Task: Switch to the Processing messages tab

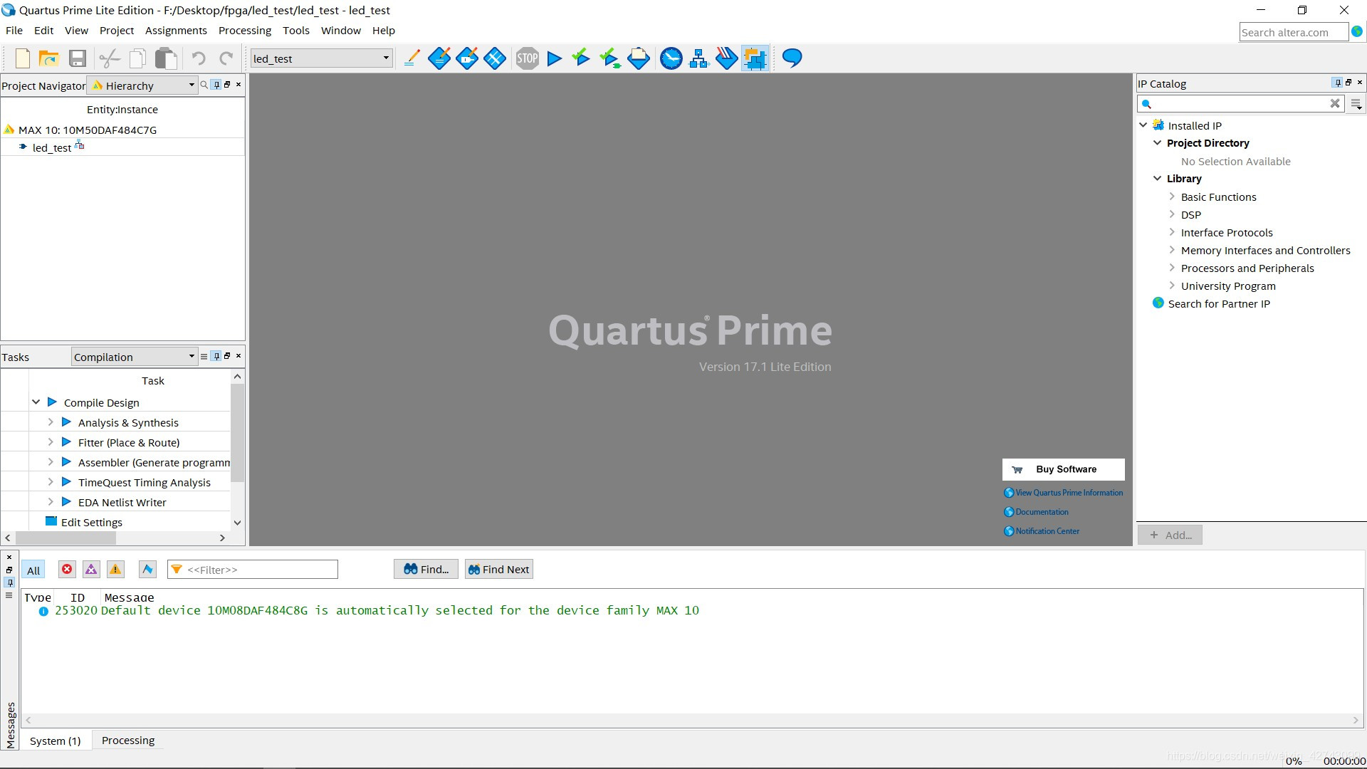Action: [128, 741]
